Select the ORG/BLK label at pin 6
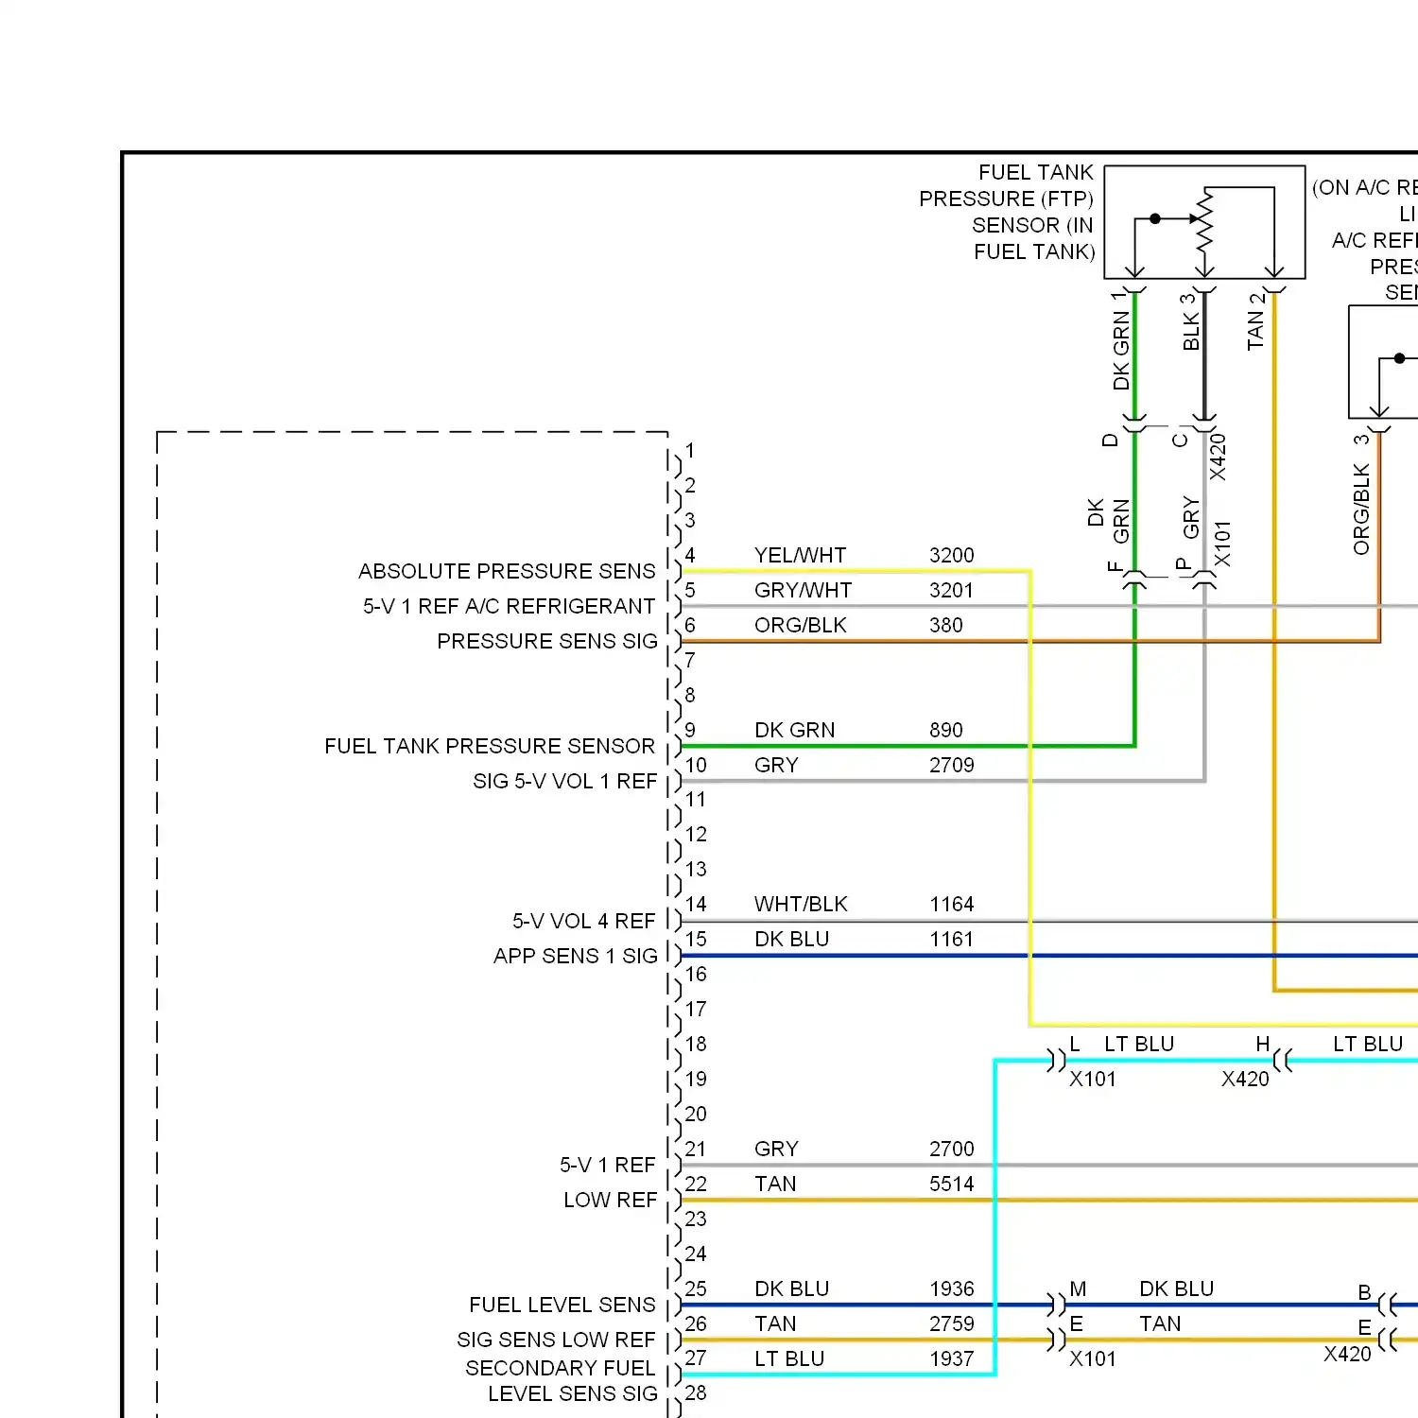 coord(800,625)
